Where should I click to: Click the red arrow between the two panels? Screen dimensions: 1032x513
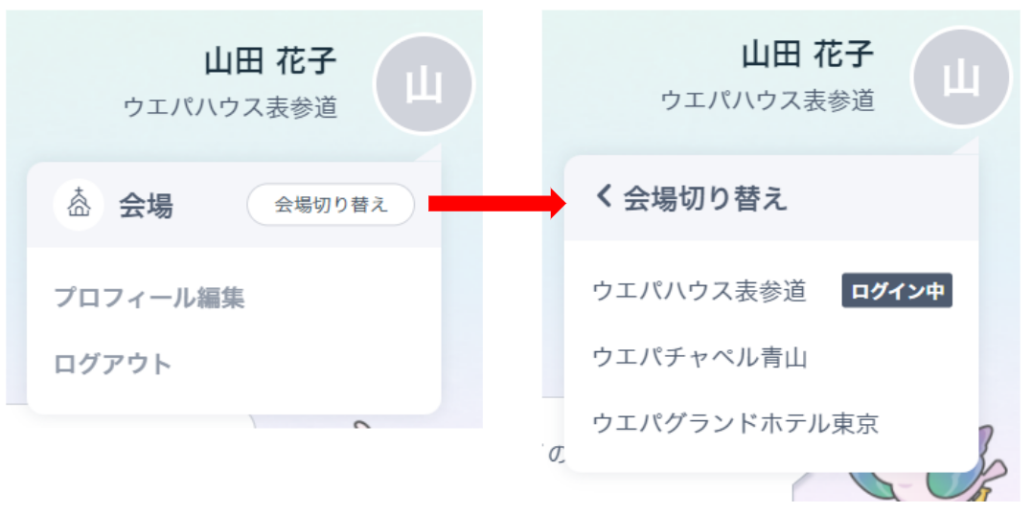point(496,205)
